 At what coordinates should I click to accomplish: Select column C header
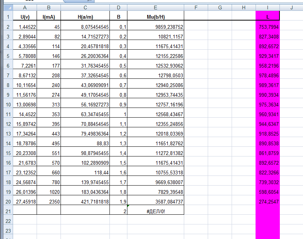(85, 7)
